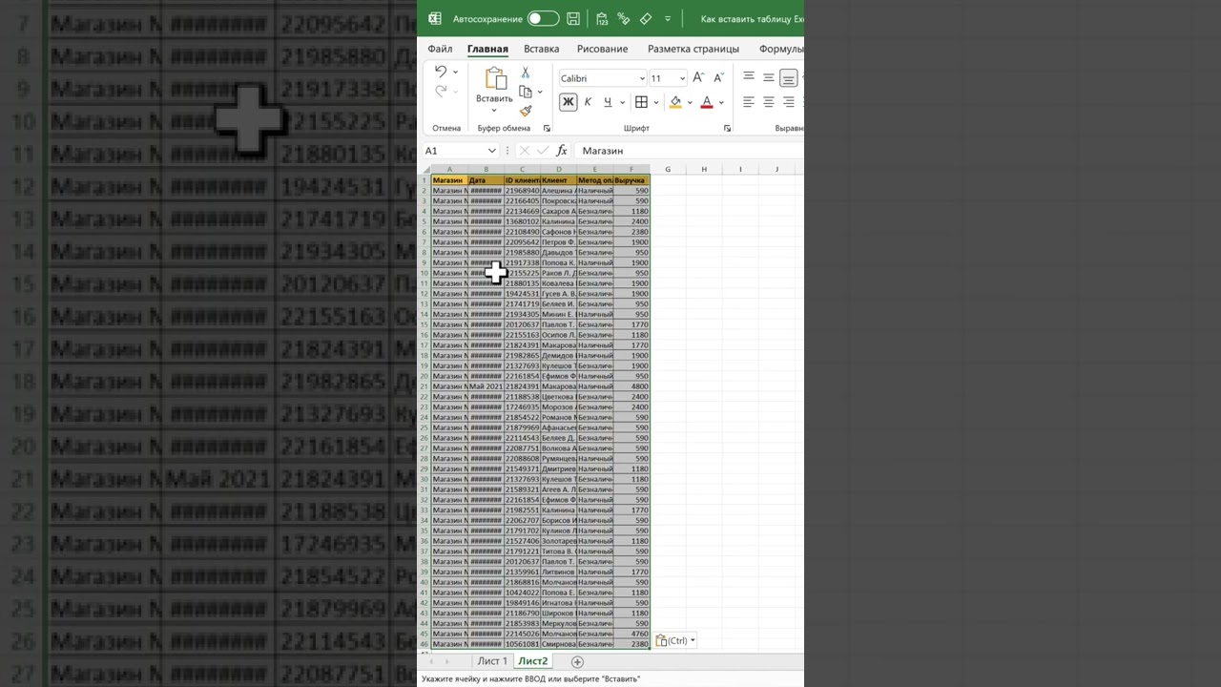
Task: Apply the red font color
Action: [707, 102]
